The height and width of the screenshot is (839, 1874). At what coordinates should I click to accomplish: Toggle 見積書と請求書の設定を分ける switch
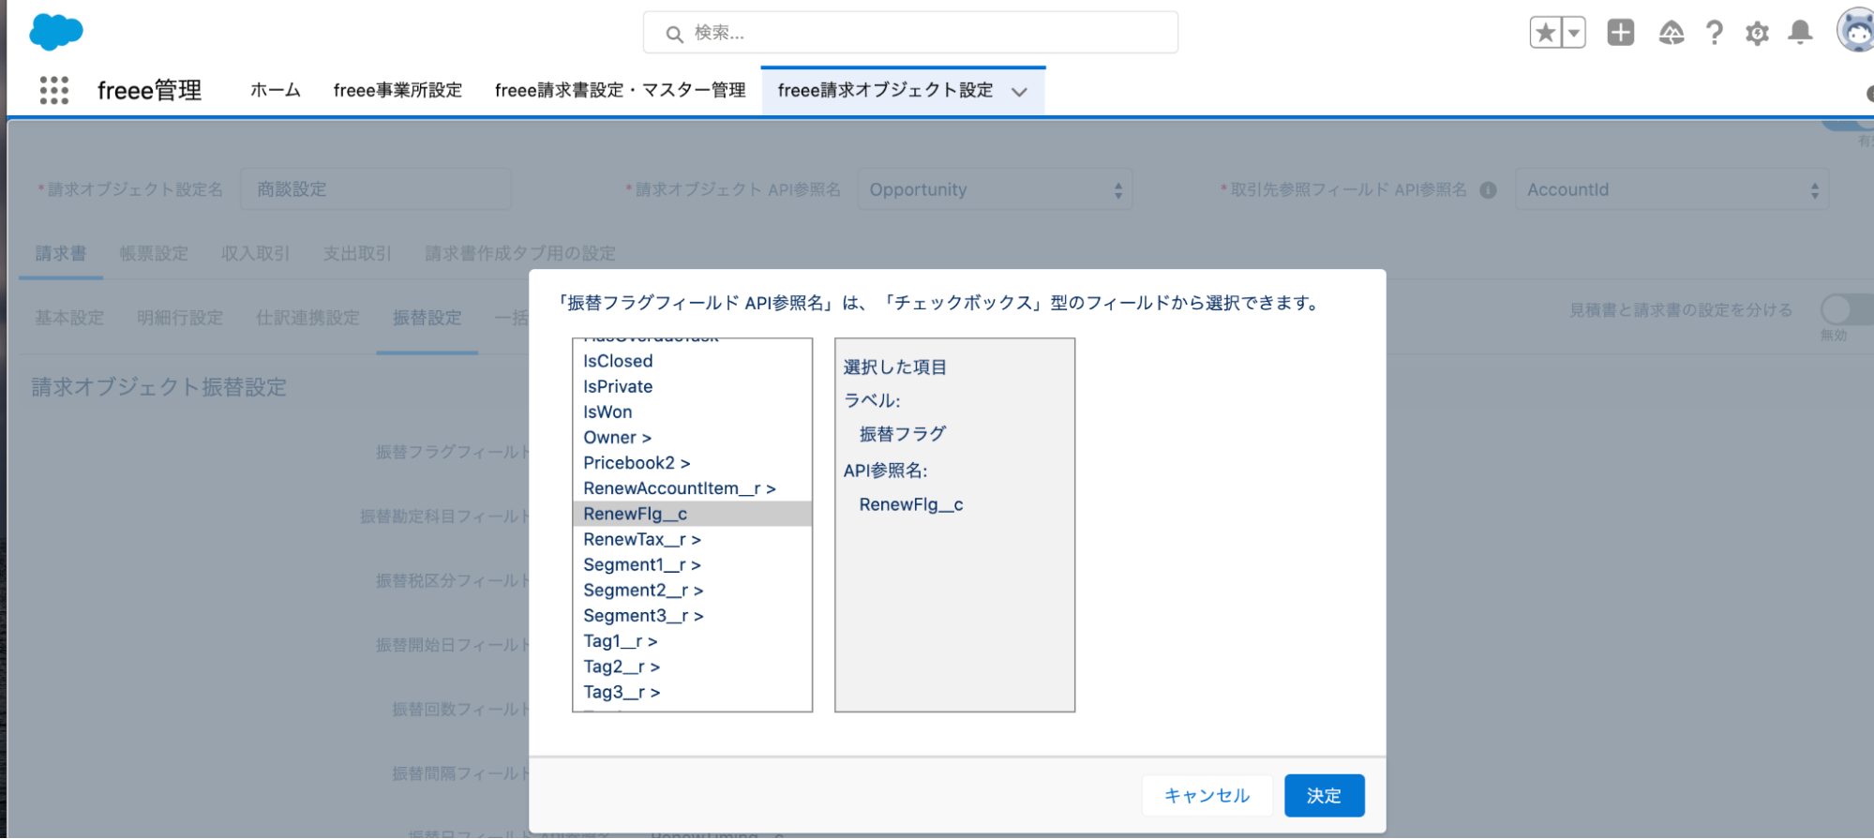(x=1845, y=309)
